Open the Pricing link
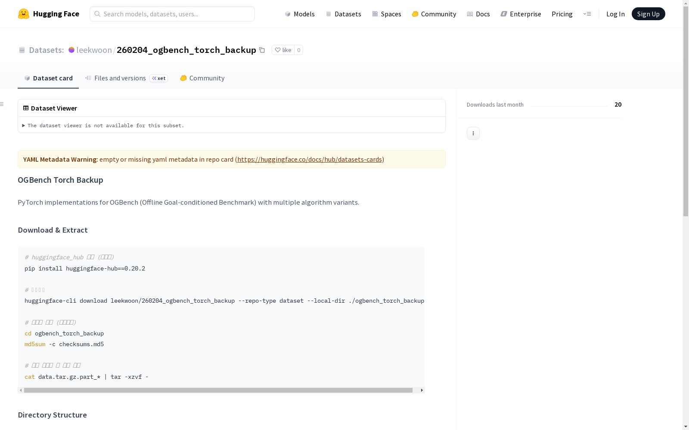Viewport: 689px width, 430px height. [562, 14]
